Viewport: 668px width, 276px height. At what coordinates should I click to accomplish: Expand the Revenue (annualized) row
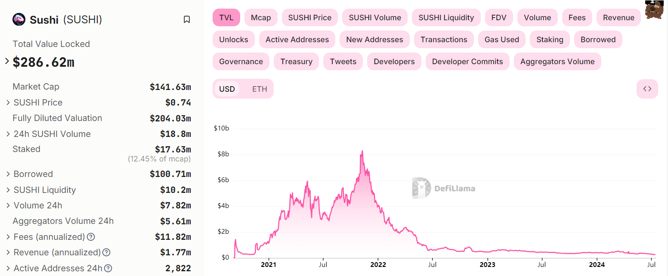point(8,252)
